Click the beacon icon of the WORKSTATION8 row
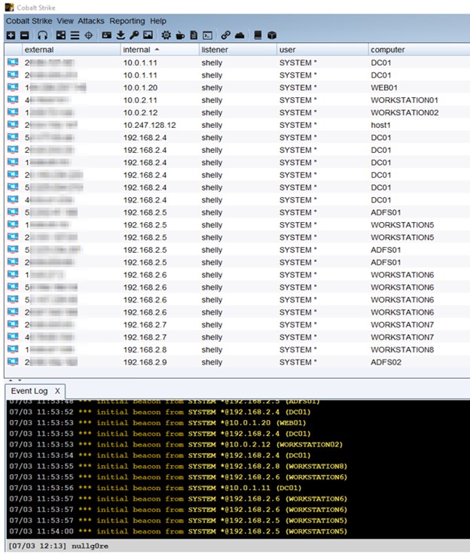Image resolution: width=470 pixels, height=554 pixels. pos(13,350)
